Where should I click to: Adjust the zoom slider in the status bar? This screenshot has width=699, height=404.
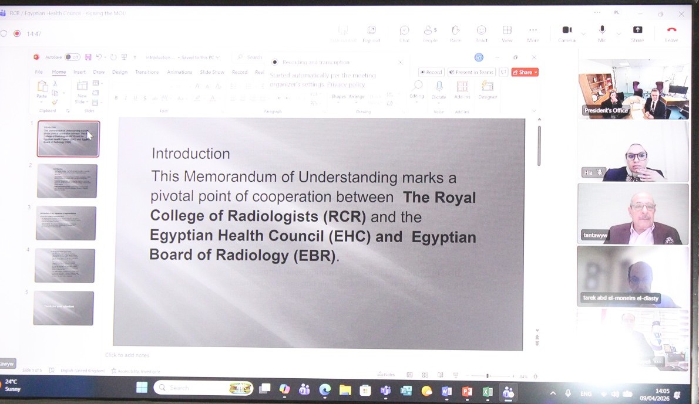tap(488, 376)
